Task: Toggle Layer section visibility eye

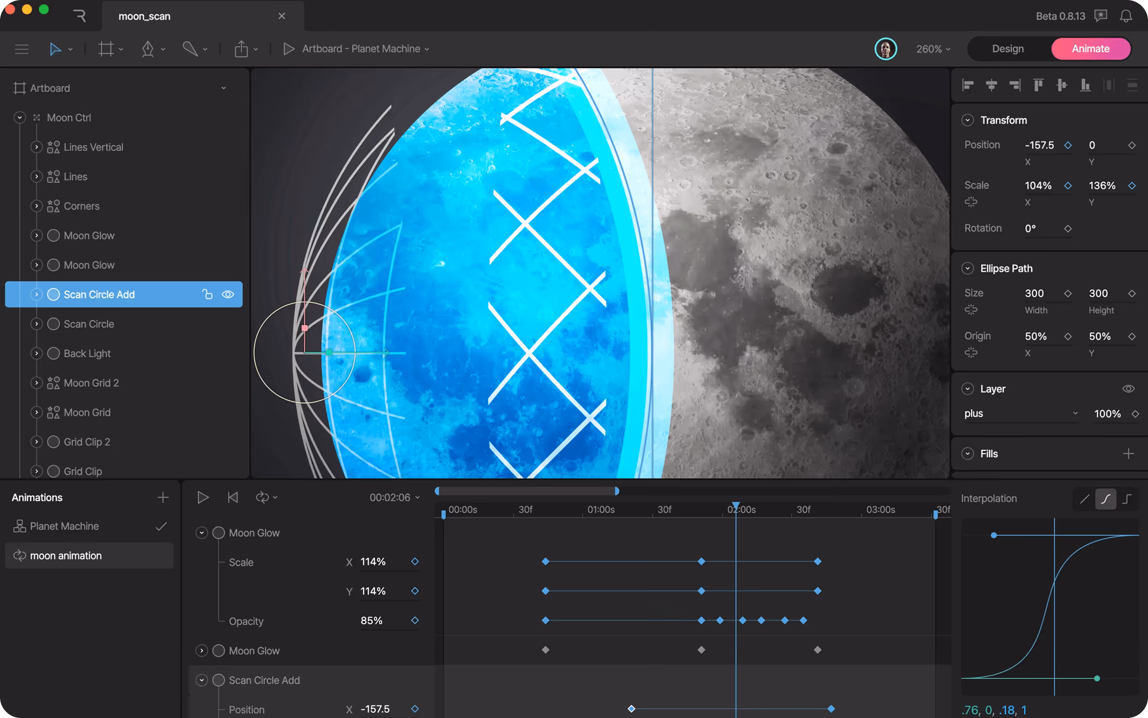Action: coord(1128,389)
